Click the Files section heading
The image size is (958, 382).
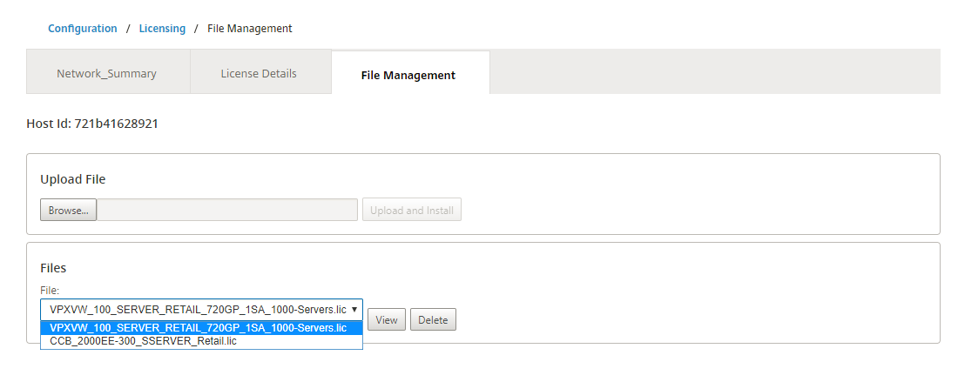coord(53,268)
